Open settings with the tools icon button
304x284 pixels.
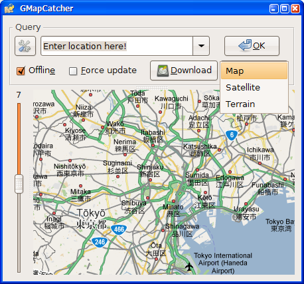tap(25, 46)
